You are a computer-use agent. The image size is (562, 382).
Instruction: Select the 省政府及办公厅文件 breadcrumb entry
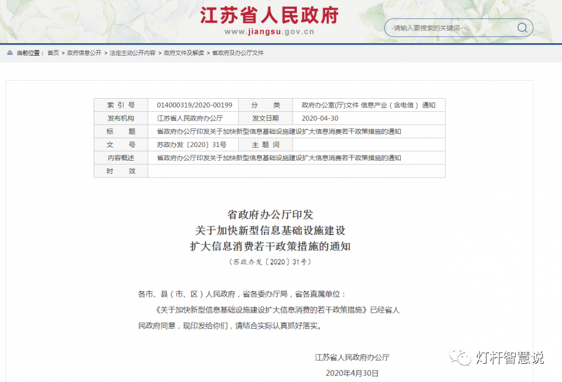pyautogui.click(x=239, y=53)
